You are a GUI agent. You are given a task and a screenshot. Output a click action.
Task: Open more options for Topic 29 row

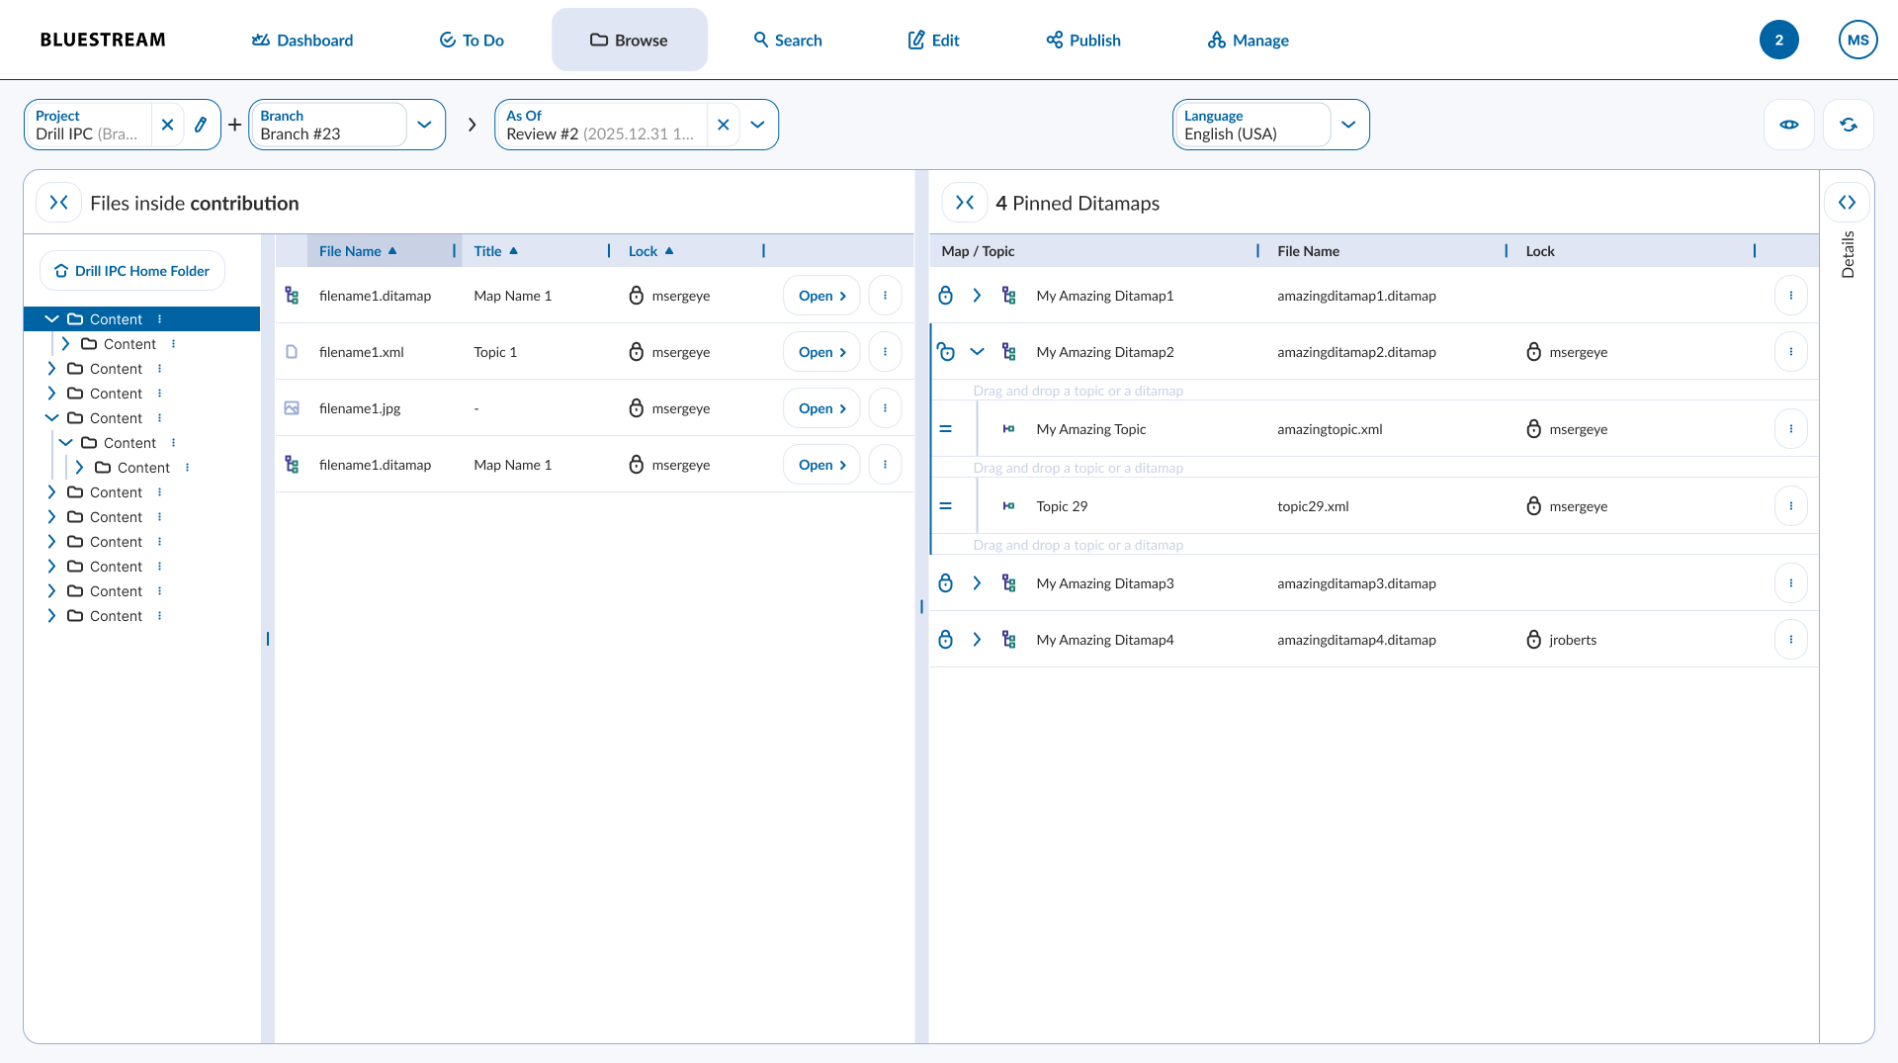click(1790, 506)
